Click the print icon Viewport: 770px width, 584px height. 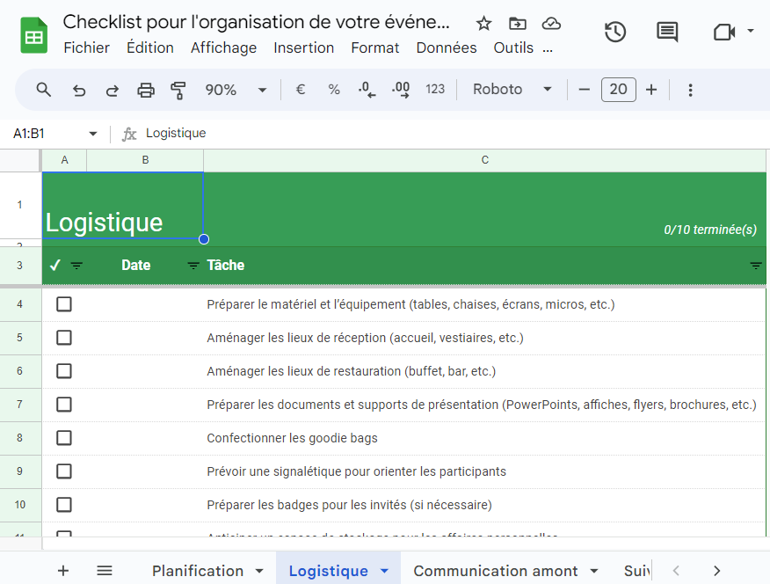[x=146, y=90]
